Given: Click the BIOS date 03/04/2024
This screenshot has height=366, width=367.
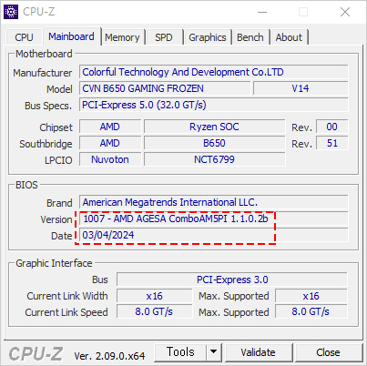Looking at the screenshot, I should (214, 235).
